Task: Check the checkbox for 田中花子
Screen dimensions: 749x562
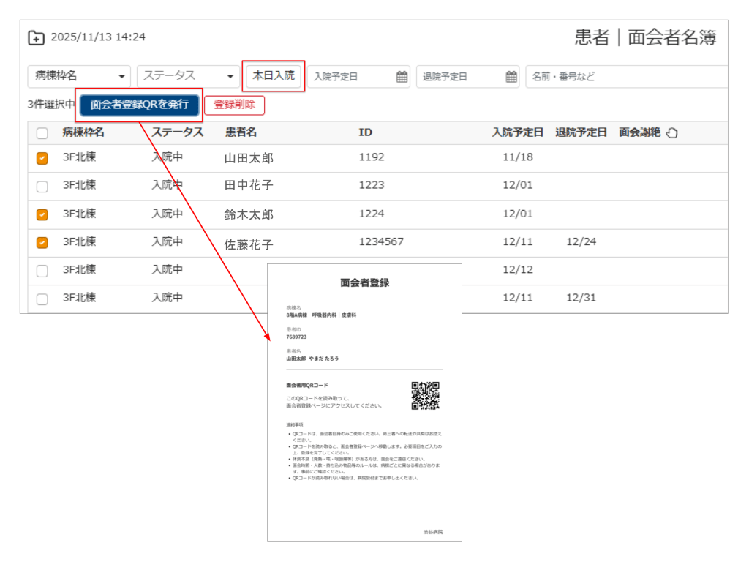Action: pos(42,186)
